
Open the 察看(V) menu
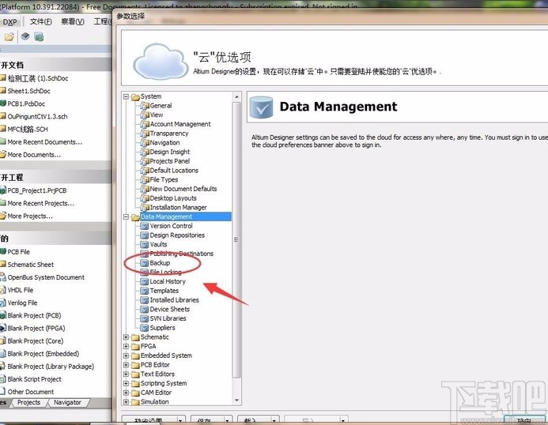tap(72, 21)
